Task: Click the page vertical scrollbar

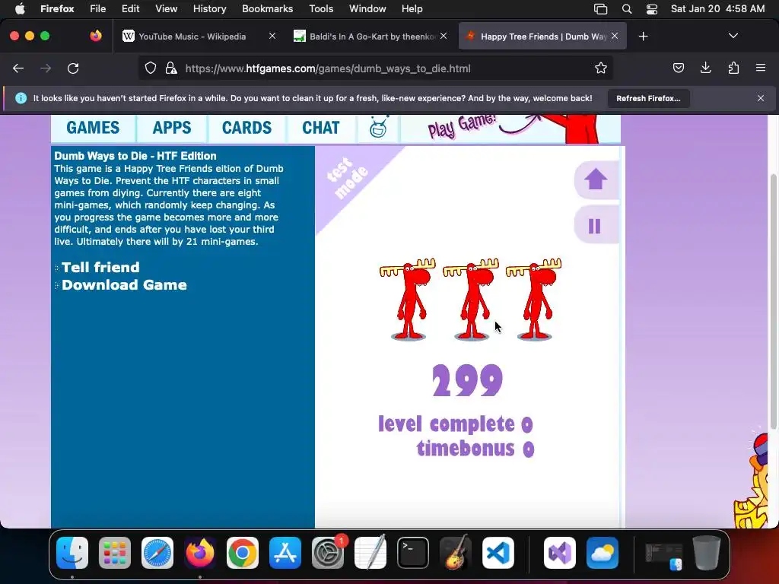Action: pos(774,302)
